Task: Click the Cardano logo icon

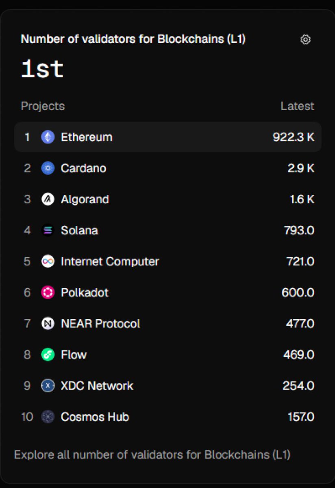Action: point(48,168)
